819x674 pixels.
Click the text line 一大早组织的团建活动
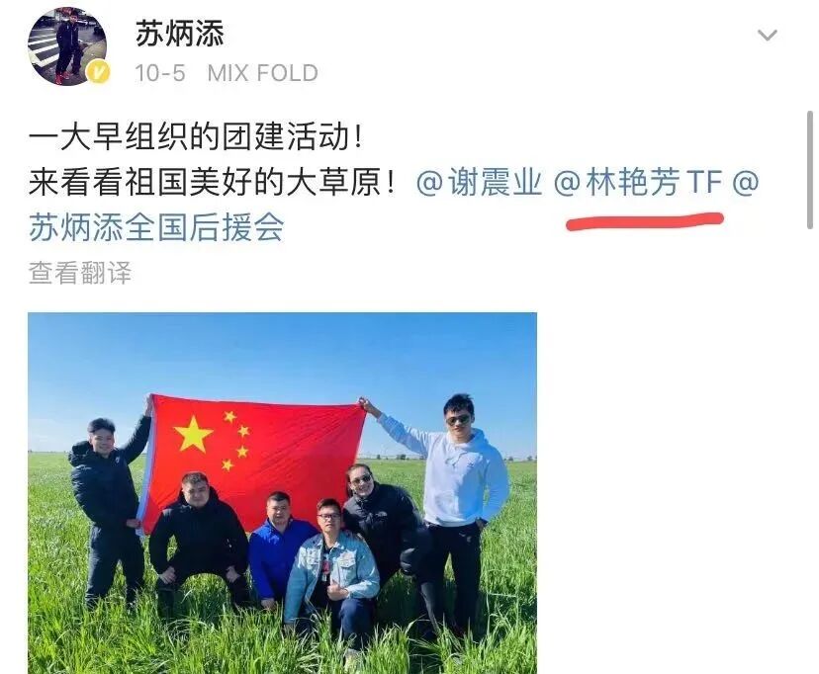195,137
